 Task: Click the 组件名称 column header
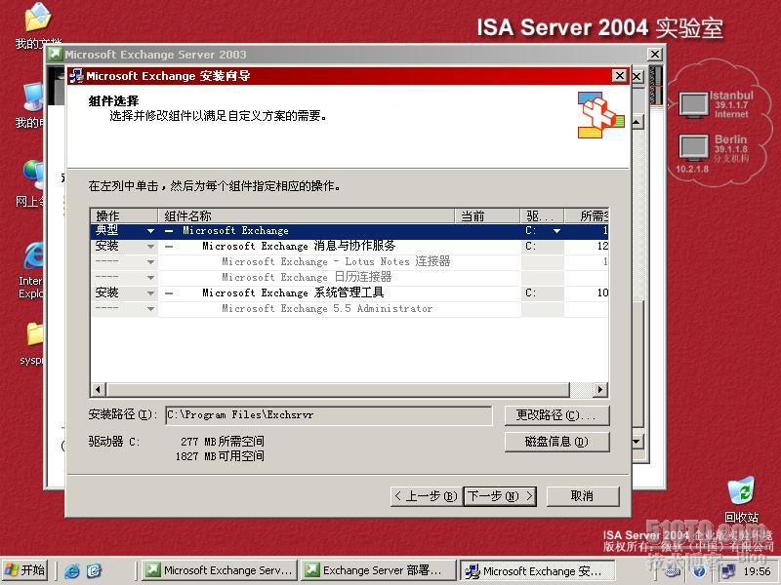coord(307,215)
